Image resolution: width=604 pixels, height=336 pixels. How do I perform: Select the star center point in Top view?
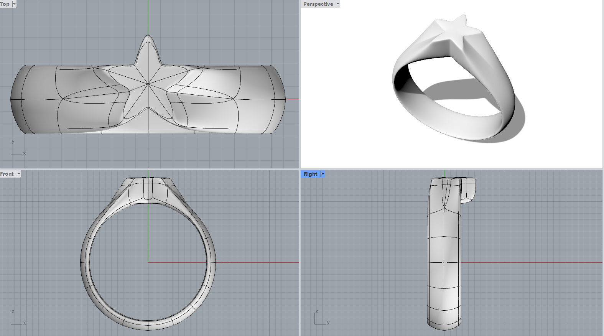148,84
